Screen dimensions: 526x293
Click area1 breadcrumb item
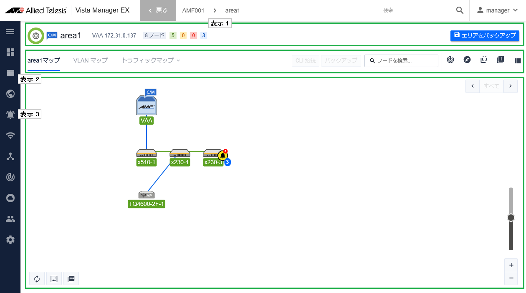(233, 10)
